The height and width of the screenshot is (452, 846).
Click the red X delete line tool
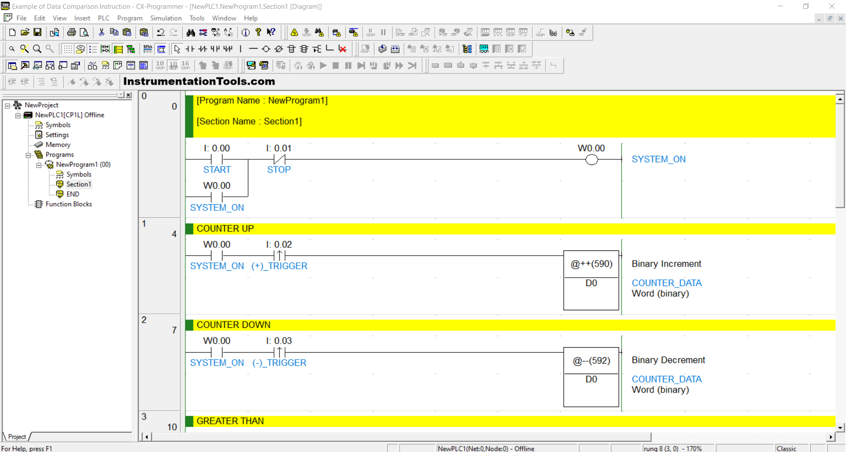point(342,49)
